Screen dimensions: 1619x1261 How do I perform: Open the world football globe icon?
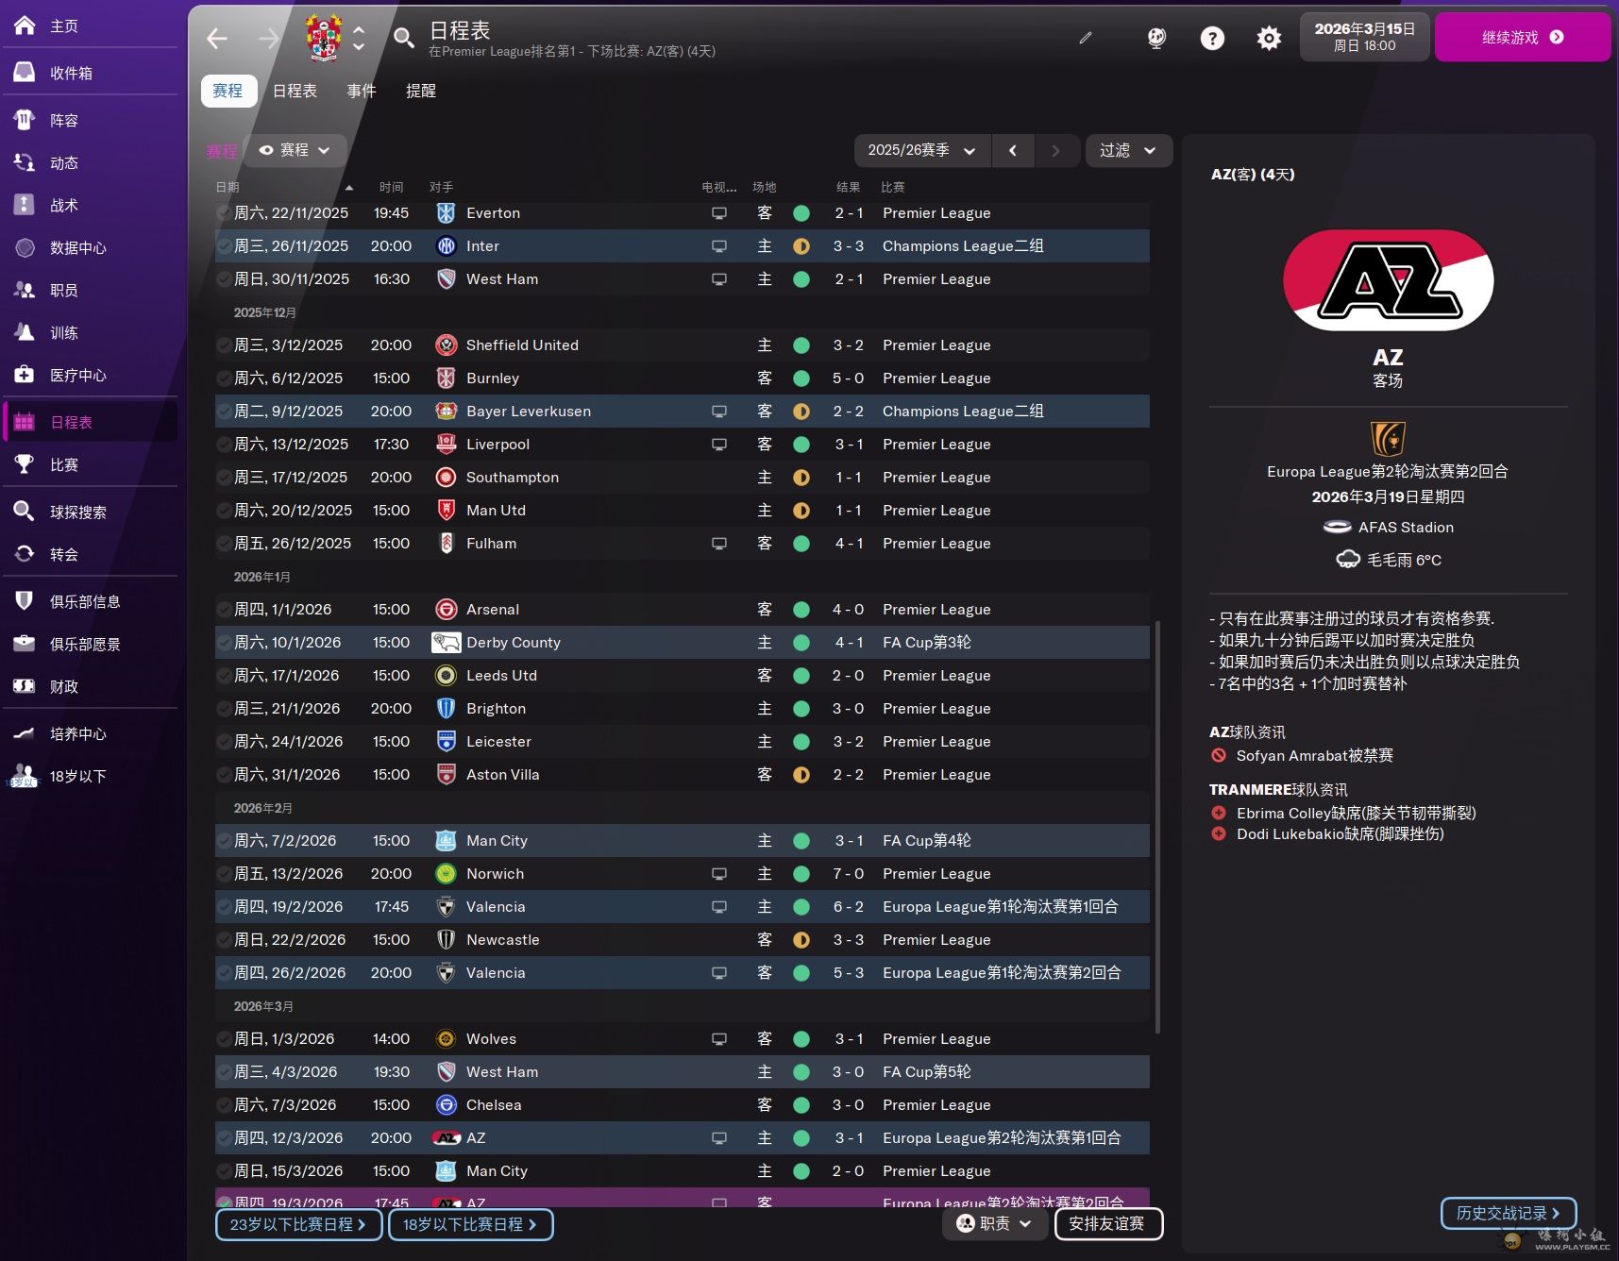pyautogui.click(x=1156, y=38)
